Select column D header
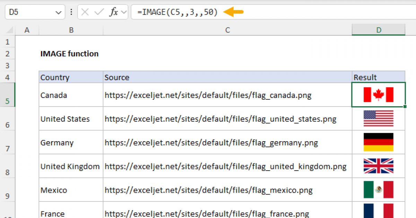The image size is (416, 218). 378,30
